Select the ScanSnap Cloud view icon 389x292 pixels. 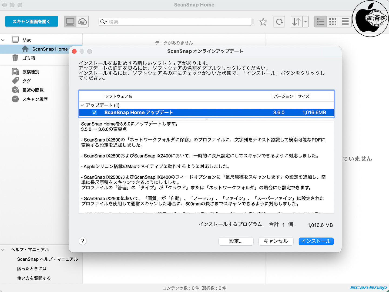click(x=82, y=22)
